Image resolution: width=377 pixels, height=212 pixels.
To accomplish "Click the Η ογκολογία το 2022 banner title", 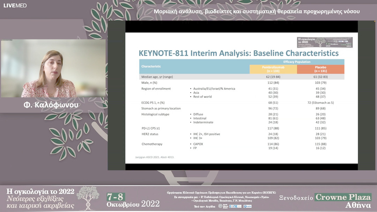I will [x=40, y=191].
